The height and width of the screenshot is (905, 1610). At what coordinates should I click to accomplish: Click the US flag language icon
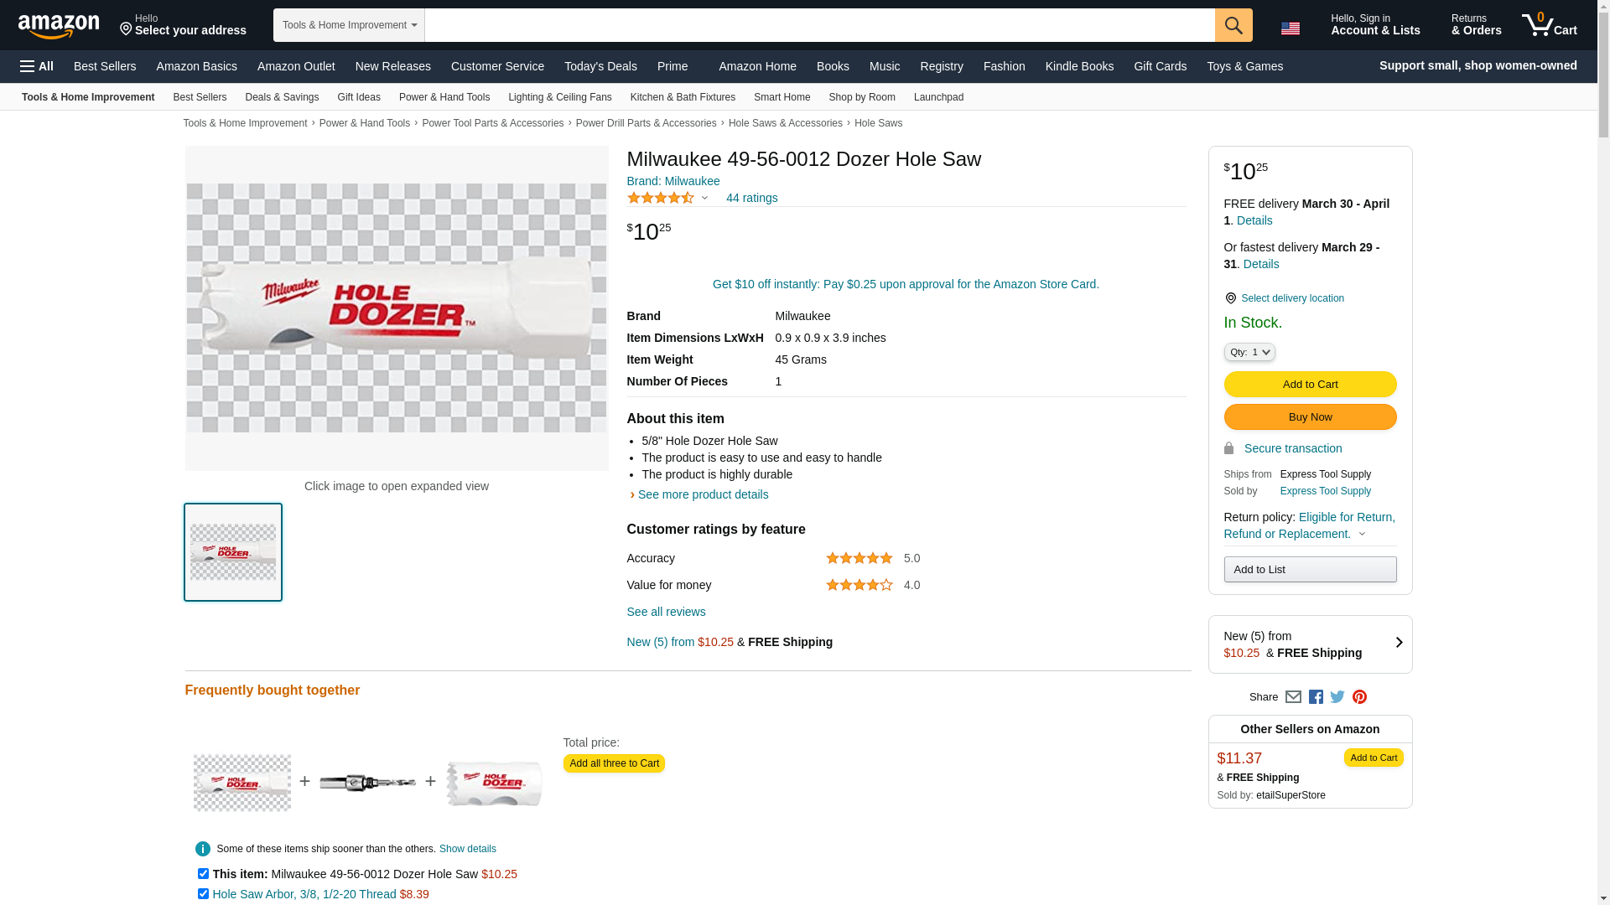click(1290, 28)
